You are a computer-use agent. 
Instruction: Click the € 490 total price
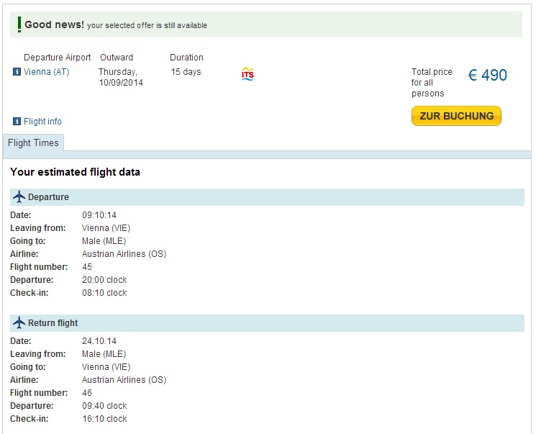(x=488, y=76)
